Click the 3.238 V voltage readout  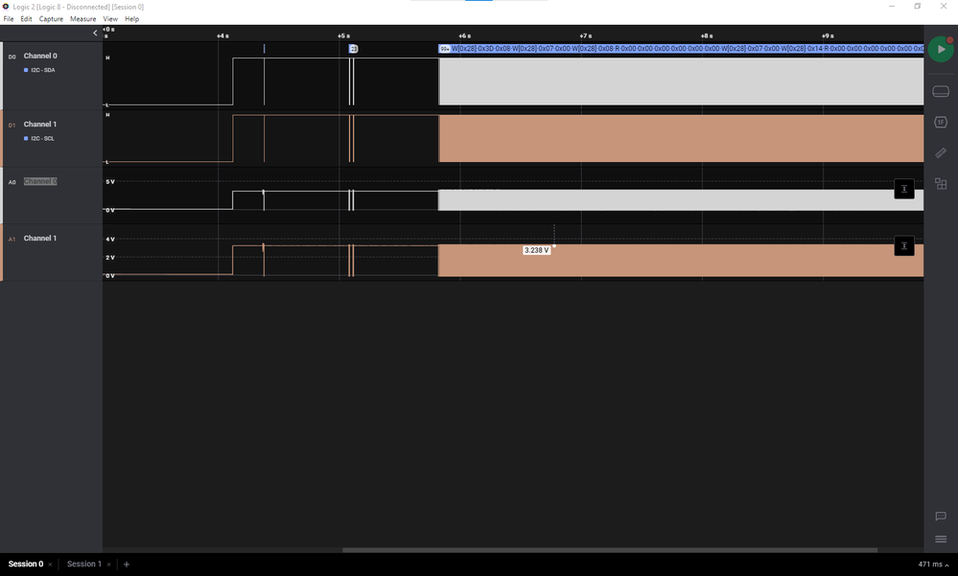point(536,250)
